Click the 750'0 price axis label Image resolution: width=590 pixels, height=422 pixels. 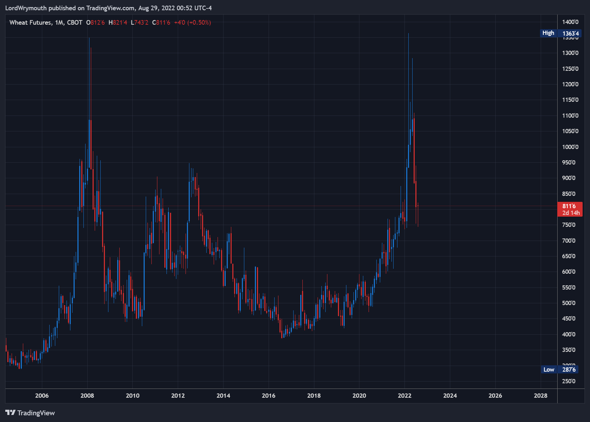tap(569, 225)
